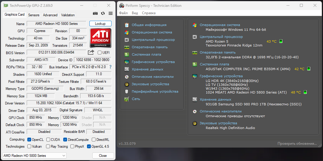Click the GPU-Z Close button

(x=103, y=156)
